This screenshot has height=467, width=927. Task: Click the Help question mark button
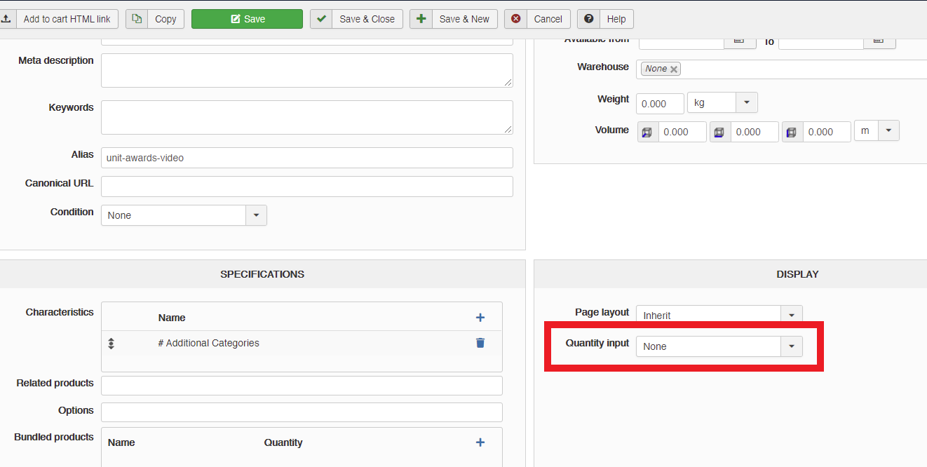point(607,19)
